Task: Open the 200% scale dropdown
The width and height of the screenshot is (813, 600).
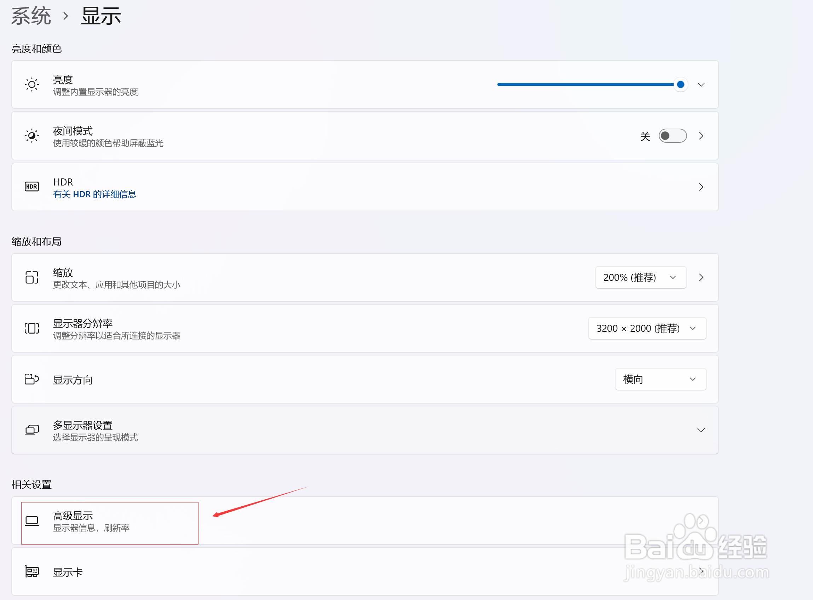Action: [640, 277]
